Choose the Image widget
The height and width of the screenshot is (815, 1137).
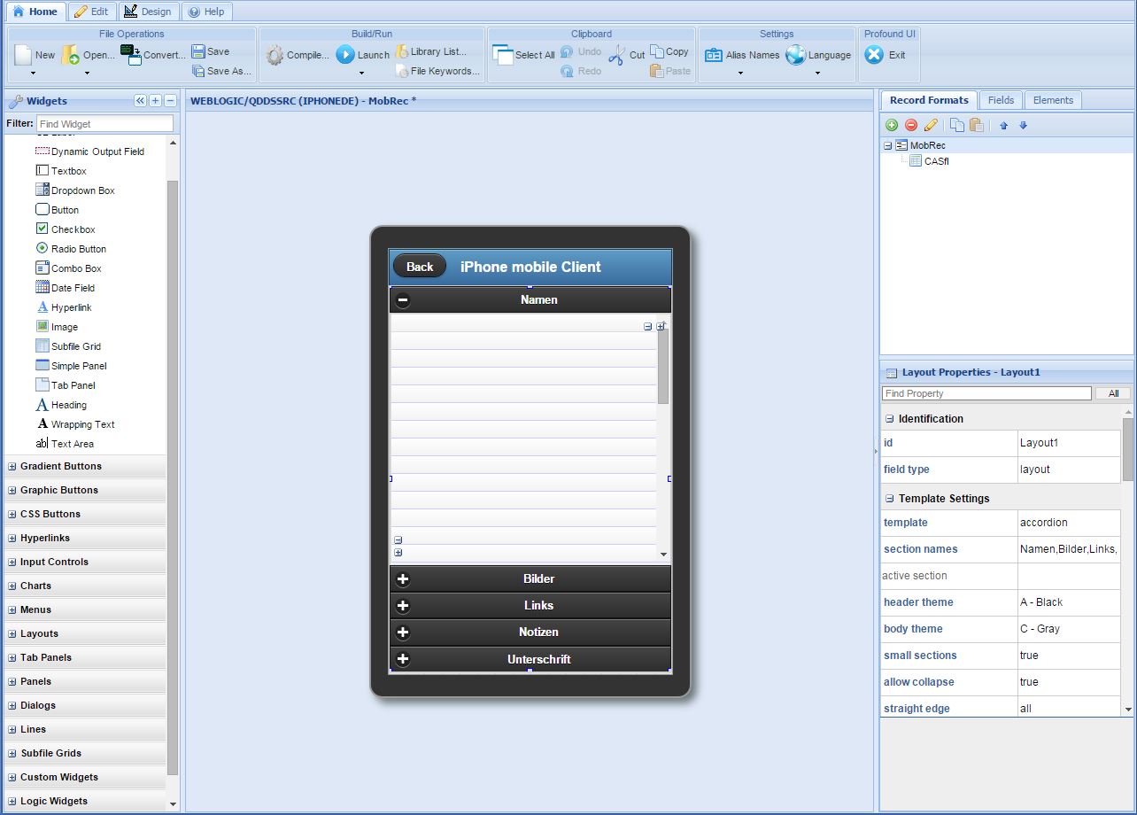57,327
